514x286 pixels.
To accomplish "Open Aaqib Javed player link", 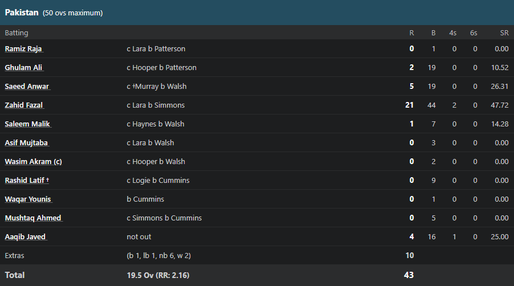I will pyautogui.click(x=26, y=237).
